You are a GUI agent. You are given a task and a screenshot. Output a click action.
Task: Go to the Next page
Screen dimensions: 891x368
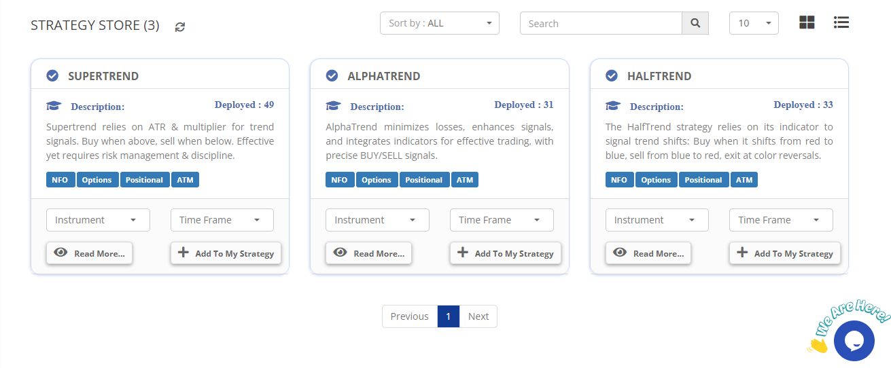(478, 316)
